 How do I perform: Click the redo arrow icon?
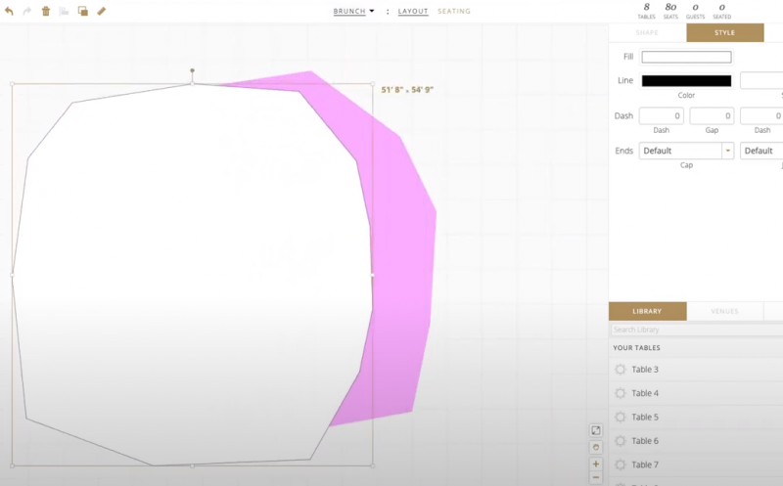(26, 11)
